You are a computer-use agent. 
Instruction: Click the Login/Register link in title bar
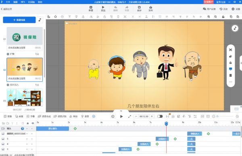click(221, 2)
